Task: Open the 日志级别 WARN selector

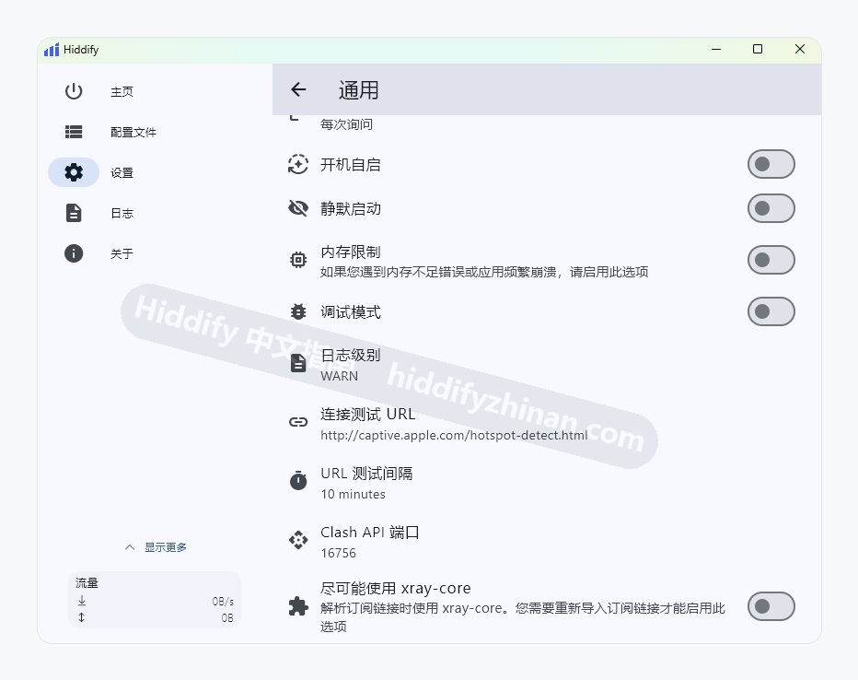Action: [x=547, y=365]
